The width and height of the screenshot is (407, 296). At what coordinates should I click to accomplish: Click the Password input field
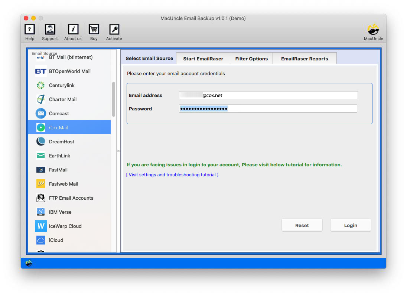(x=267, y=108)
